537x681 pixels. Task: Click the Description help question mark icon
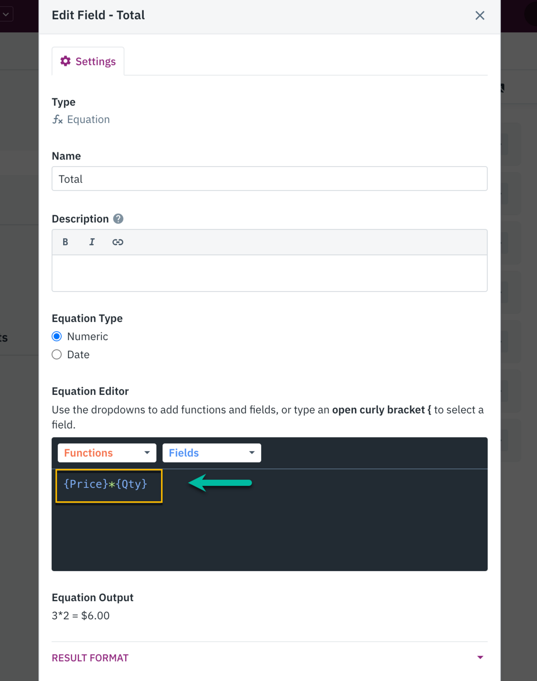(118, 219)
